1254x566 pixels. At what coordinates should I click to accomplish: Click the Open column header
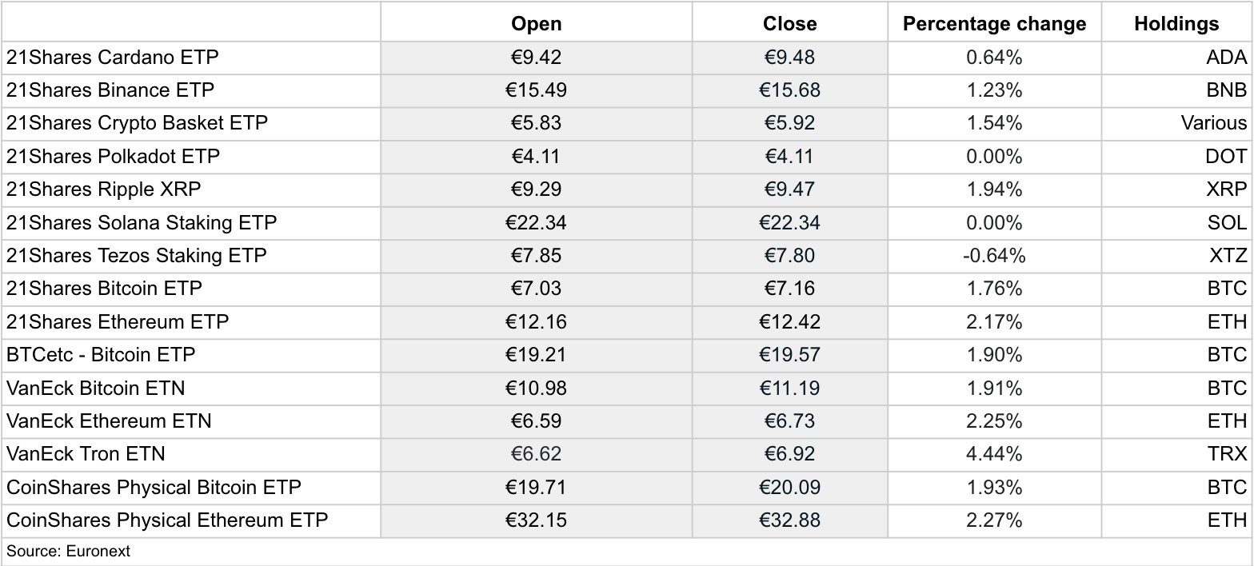[x=537, y=23]
